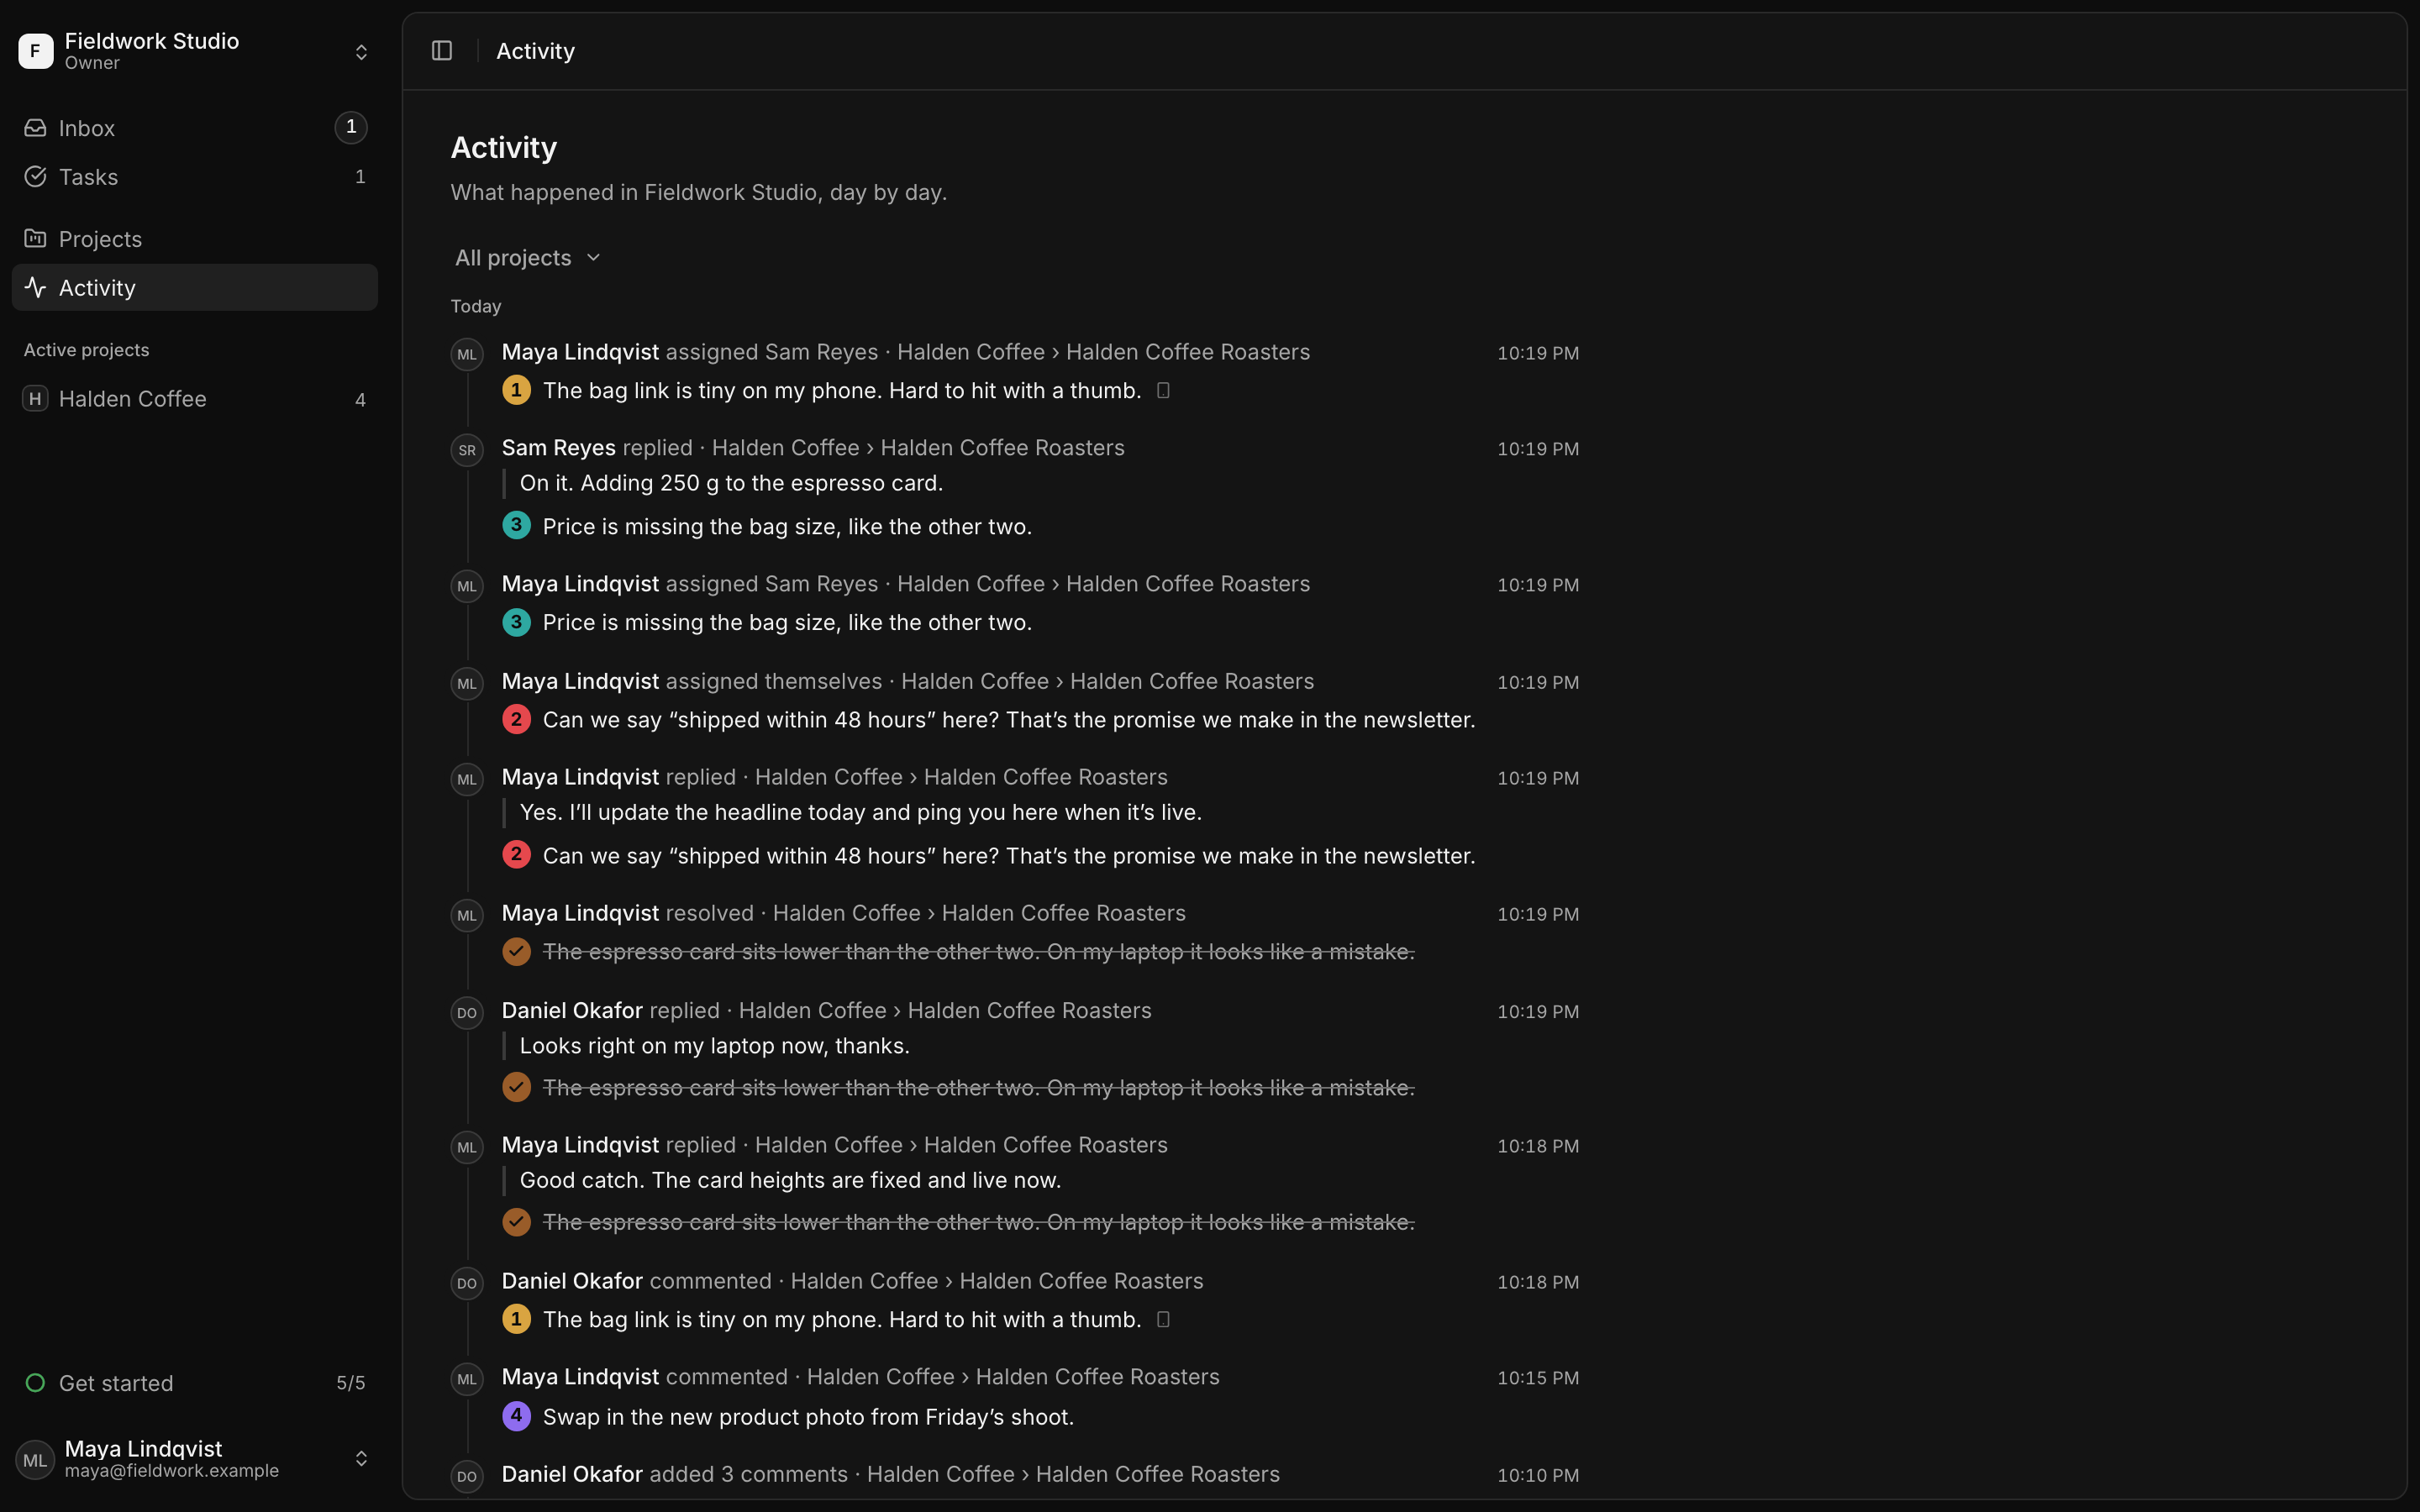Click the Fieldwork Studio F logo
Viewport: 2420px width, 1512px height.
click(x=36, y=51)
